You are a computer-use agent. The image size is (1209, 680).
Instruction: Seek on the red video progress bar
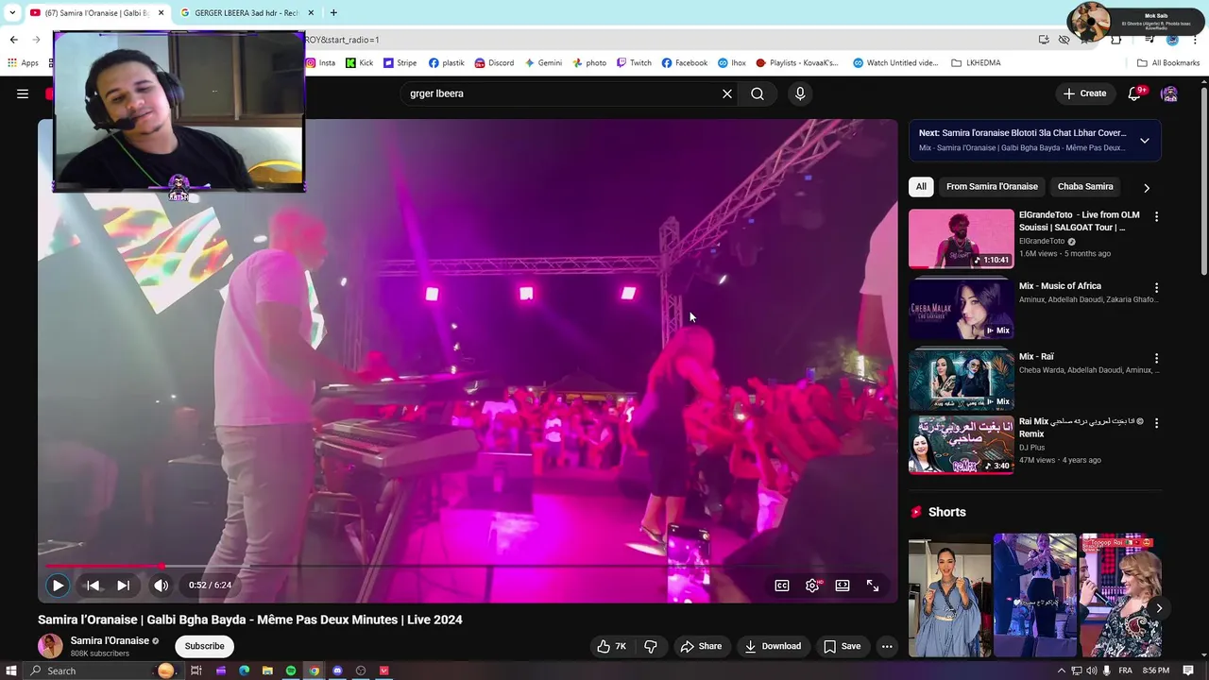(468, 567)
